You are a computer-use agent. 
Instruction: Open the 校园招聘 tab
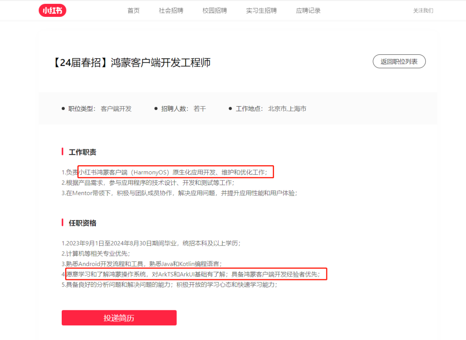tap(214, 11)
